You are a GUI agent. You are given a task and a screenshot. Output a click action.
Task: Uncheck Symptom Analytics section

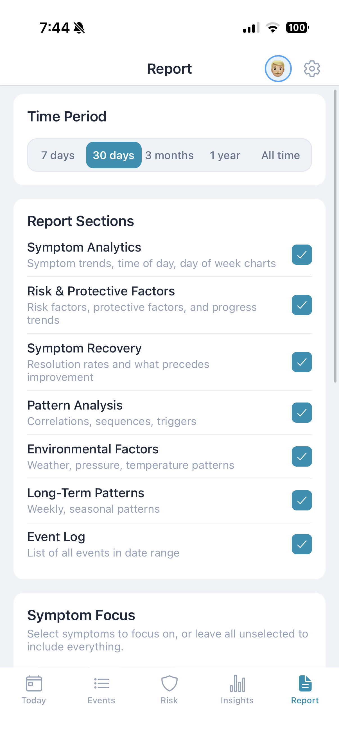pos(302,255)
